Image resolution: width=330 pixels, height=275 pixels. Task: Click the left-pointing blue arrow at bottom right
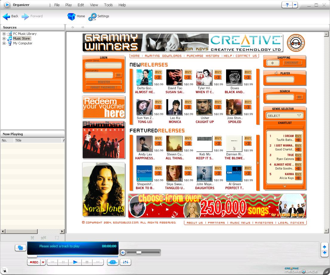(x=325, y=253)
